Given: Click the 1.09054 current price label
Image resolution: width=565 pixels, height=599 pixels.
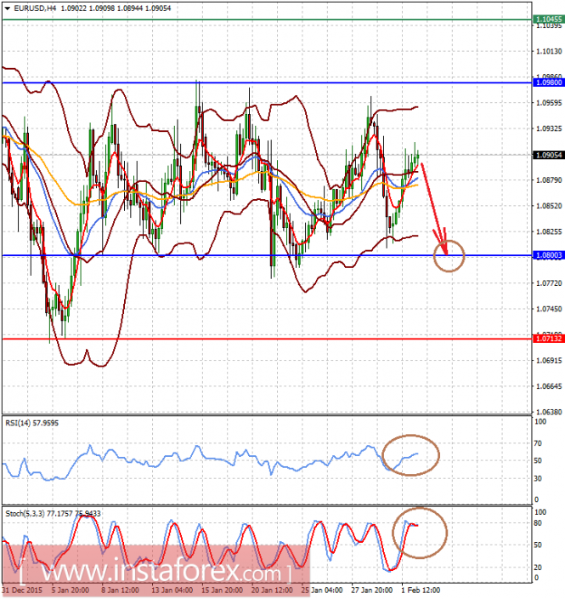Looking at the screenshot, I should pos(549,155).
